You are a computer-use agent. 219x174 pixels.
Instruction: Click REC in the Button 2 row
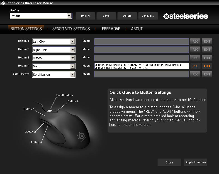tap(195, 50)
